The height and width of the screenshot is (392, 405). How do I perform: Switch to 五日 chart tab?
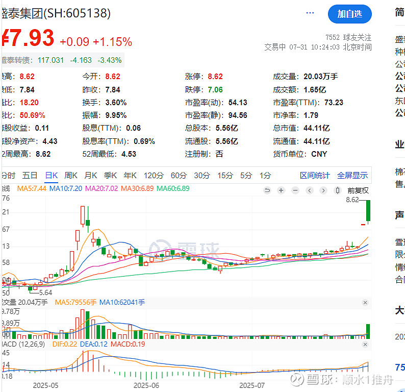pos(30,176)
